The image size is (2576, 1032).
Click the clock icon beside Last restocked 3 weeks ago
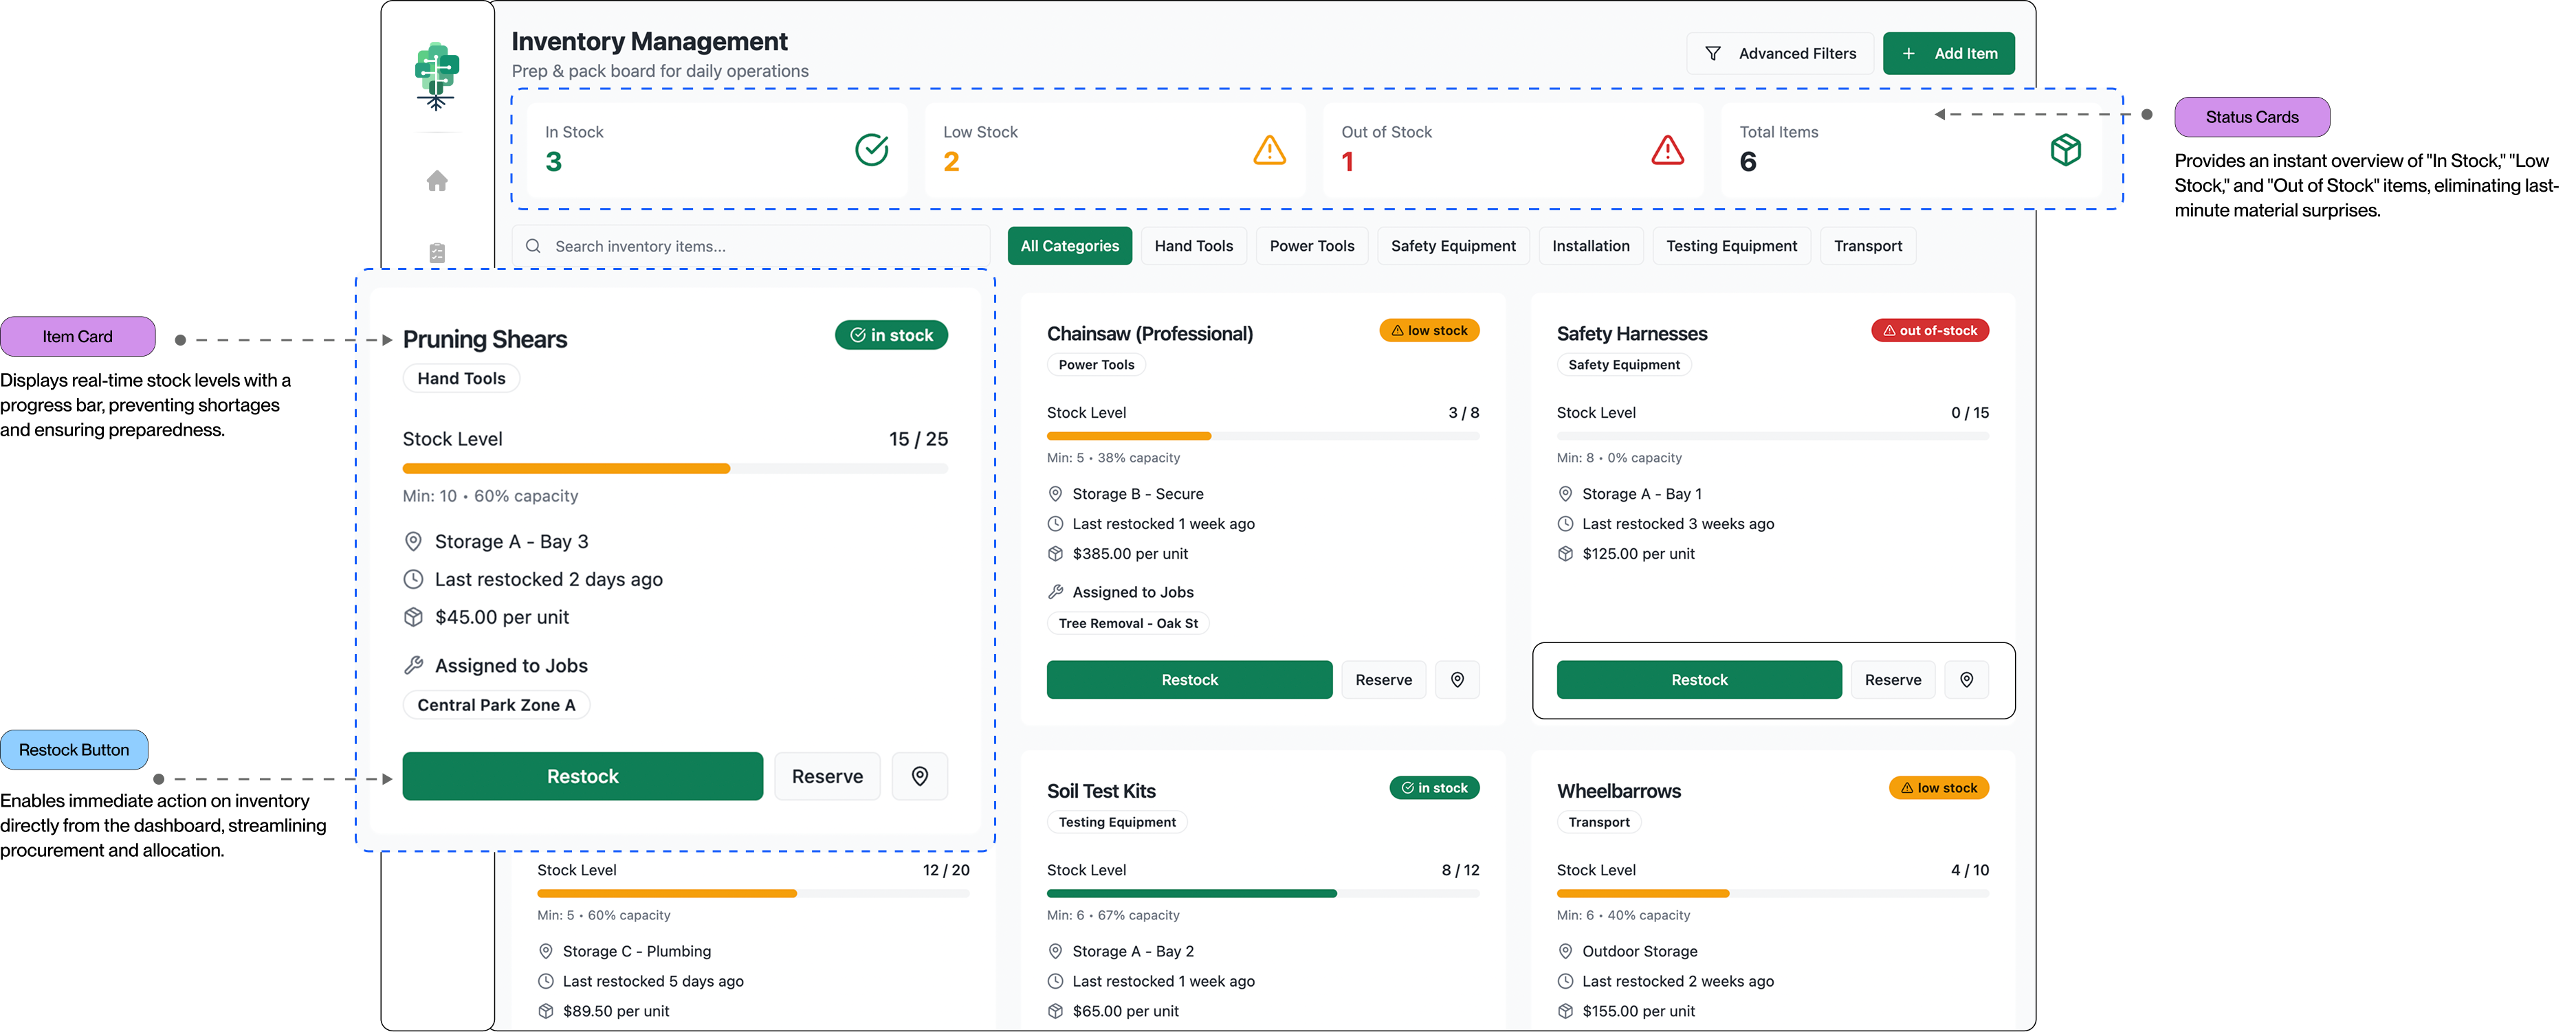[1565, 524]
